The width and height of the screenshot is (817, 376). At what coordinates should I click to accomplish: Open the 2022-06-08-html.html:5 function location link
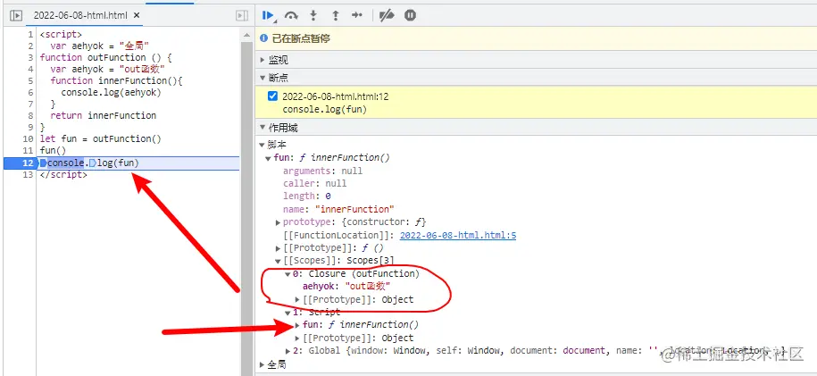point(458,235)
